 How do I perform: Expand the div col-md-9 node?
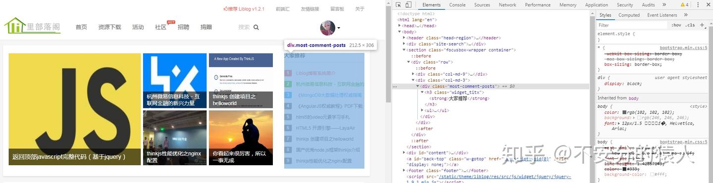[413, 74]
